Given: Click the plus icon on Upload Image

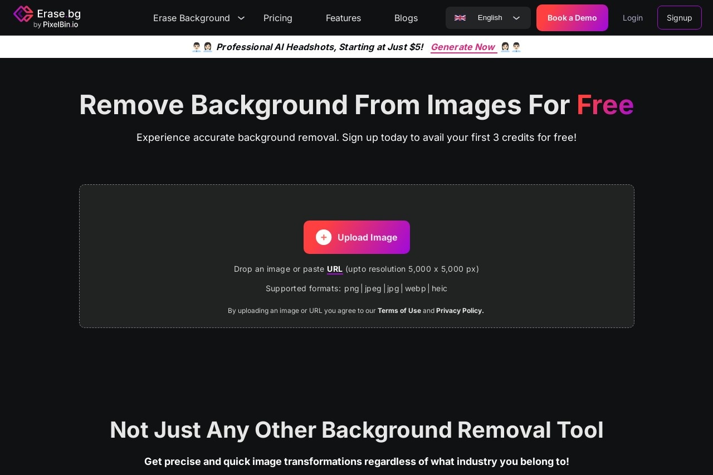Looking at the screenshot, I should point(324,237).
